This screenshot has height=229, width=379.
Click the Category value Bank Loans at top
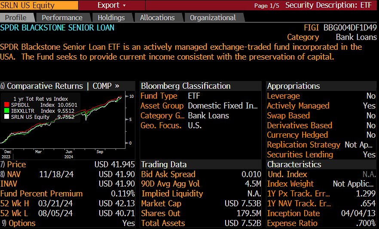[356, 37]
